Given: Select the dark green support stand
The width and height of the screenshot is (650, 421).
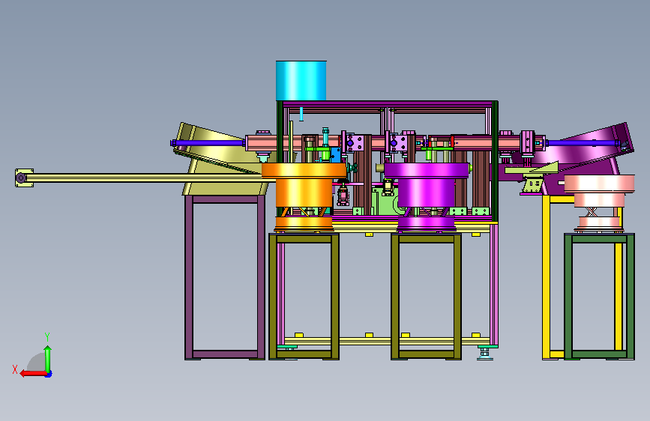Looking at the screenshot, I should (x=600, y=297).
